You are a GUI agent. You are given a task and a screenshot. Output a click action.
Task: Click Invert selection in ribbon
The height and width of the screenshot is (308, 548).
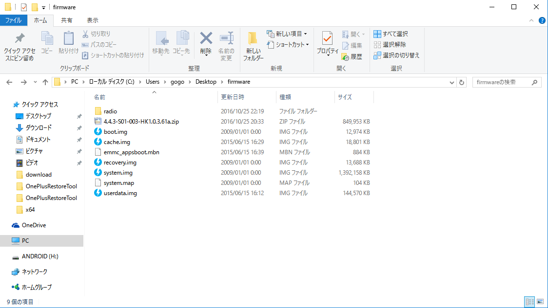pyautogui.click(x=396, y=55)
